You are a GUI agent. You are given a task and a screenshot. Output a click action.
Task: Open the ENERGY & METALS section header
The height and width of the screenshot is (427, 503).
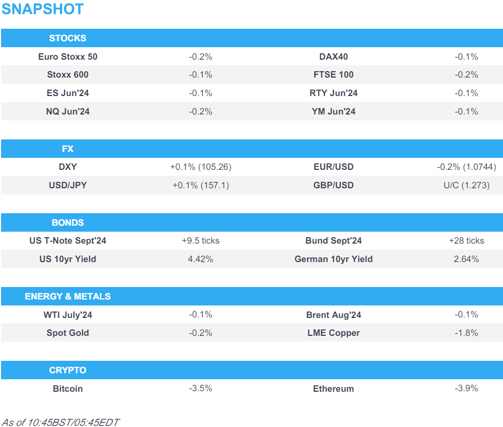[68, 296]
